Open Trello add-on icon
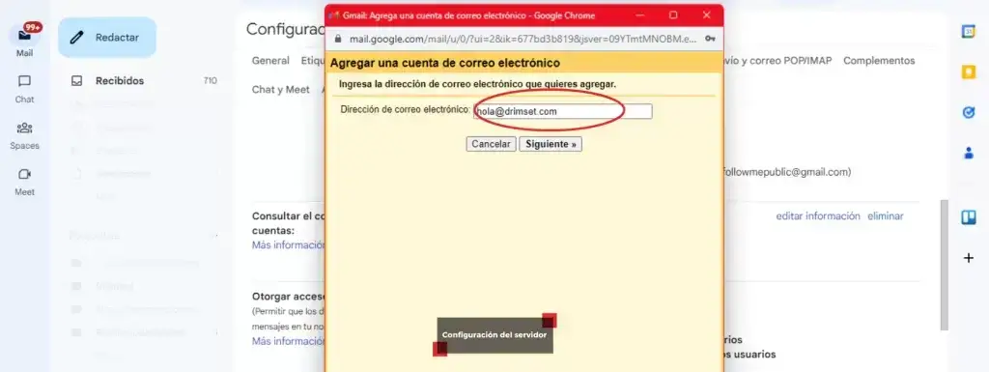The width and height of the screenshot is (989, 372). tap(968, 217)
